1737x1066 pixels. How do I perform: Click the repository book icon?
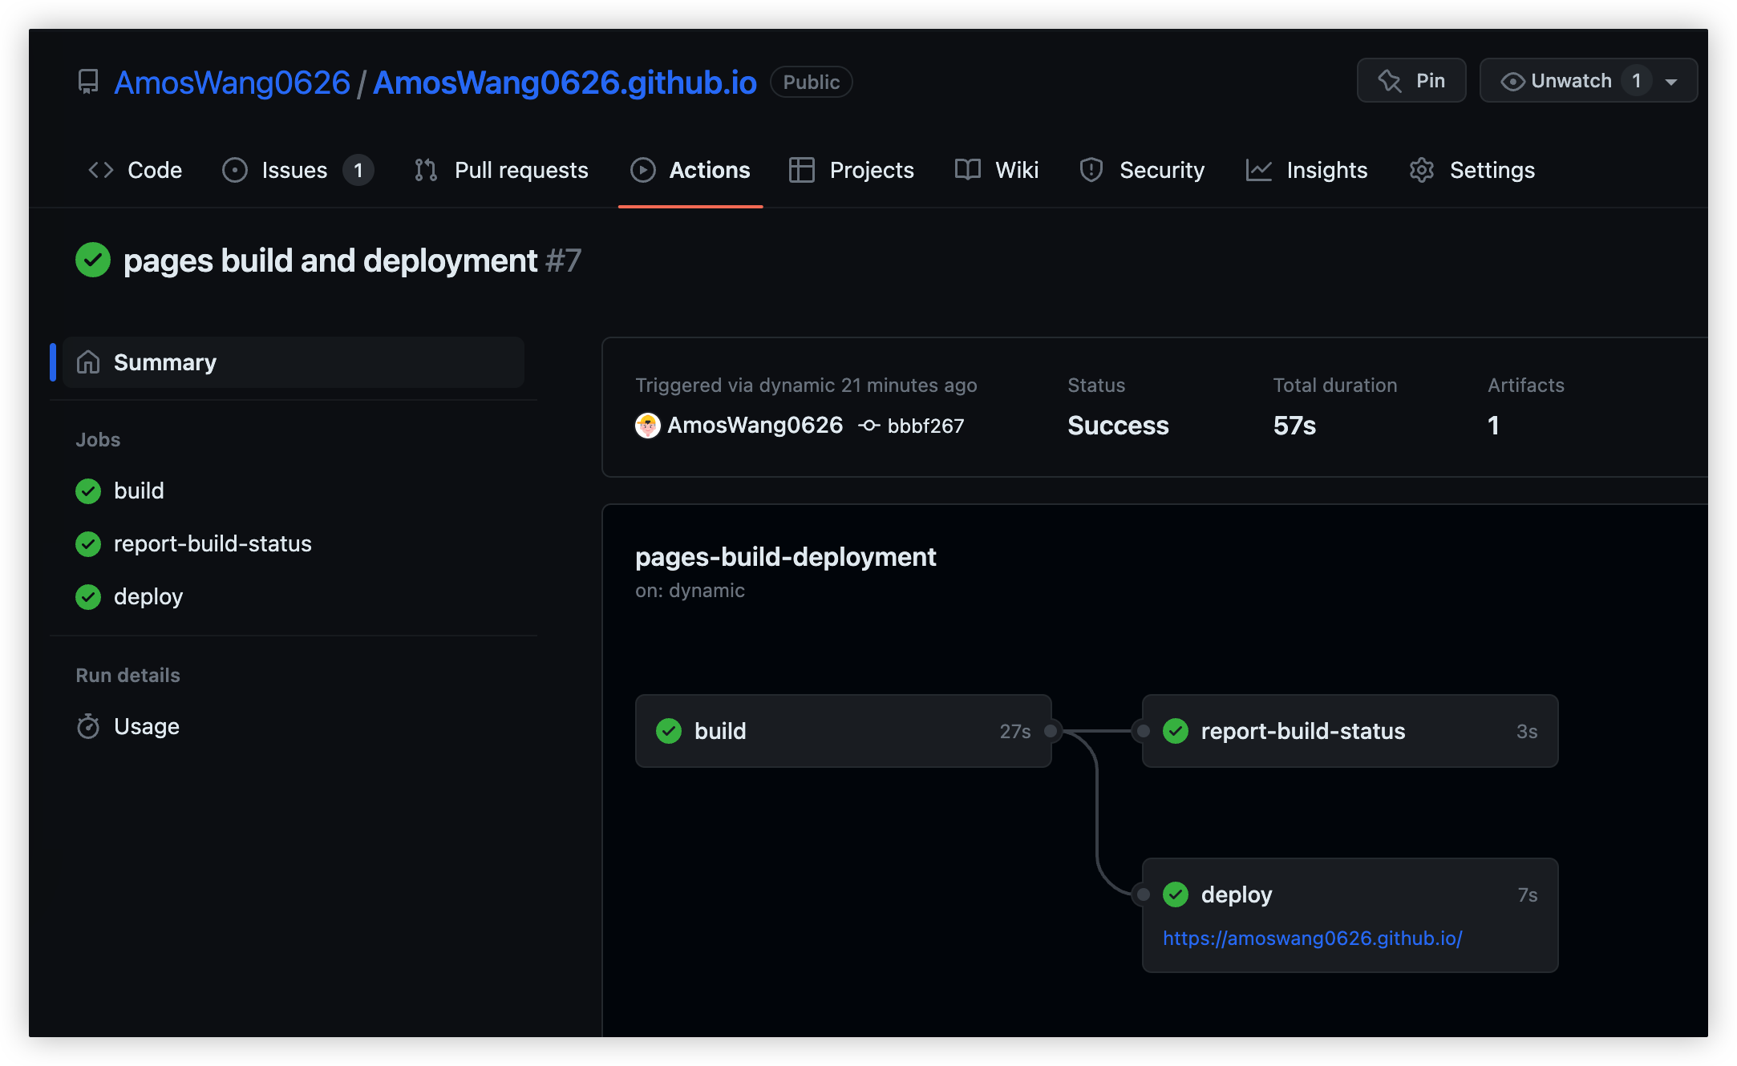(88, 82)
